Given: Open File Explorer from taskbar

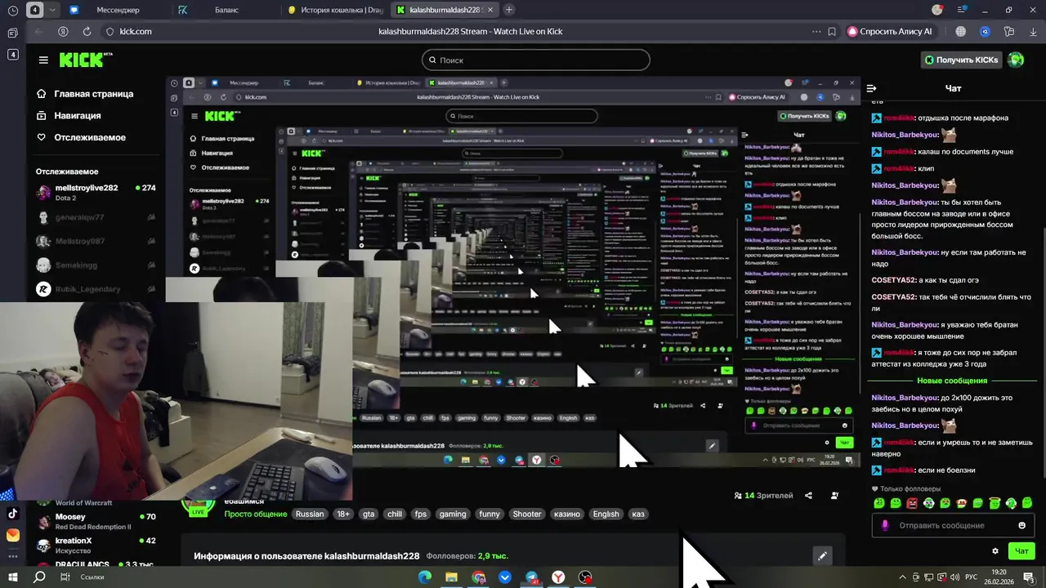Looking at the screenshot, I should click(x=451, y=577).
